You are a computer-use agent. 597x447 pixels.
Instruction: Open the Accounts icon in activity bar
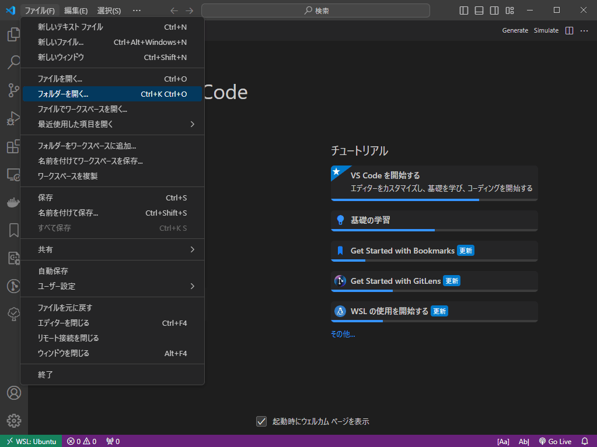[14, 393]
